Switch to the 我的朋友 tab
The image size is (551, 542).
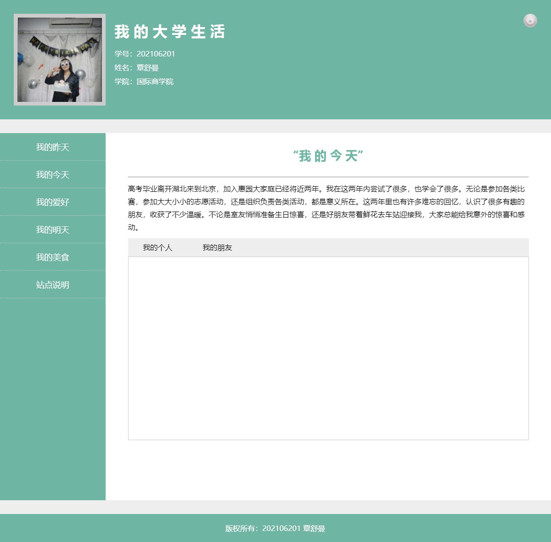[217, 248]
